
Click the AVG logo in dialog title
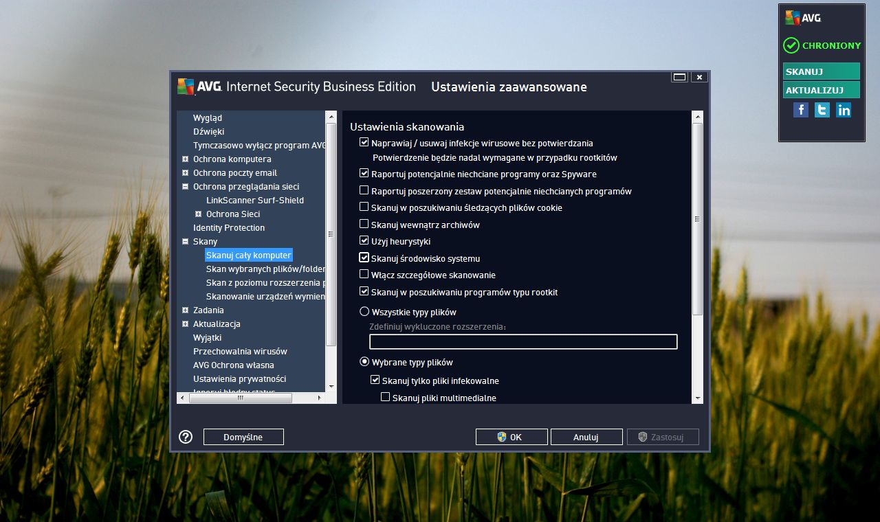[x=198, y=87]
